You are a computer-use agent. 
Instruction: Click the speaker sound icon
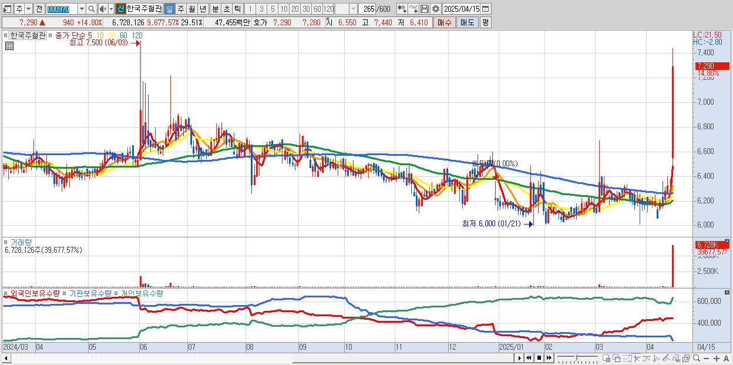click(103, 9)
